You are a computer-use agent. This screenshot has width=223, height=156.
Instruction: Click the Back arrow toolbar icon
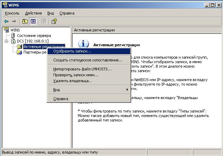click(6, 22)
